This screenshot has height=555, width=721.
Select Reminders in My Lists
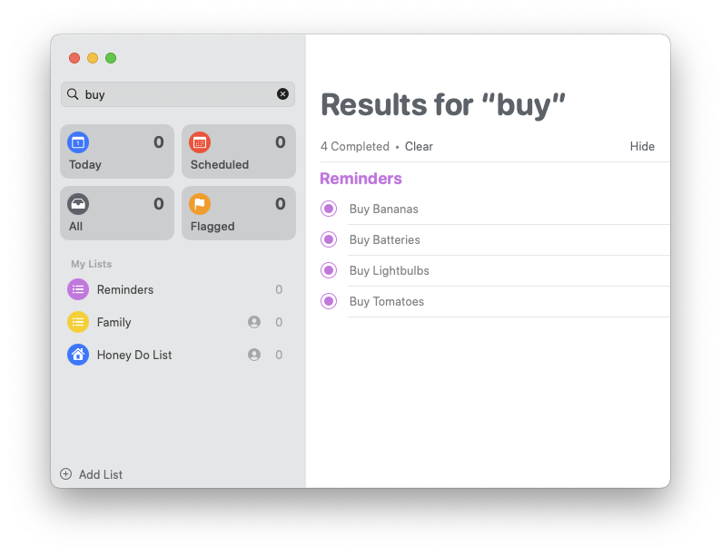pos(125,289)
